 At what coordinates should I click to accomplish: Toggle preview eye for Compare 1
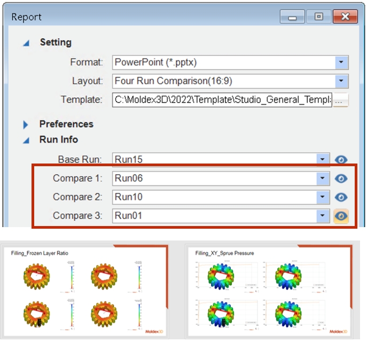click(x=341, y=178)
